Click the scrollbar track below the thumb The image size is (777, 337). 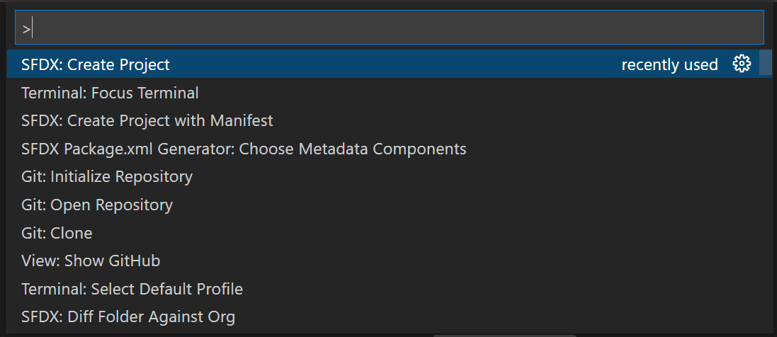(765, 203)
